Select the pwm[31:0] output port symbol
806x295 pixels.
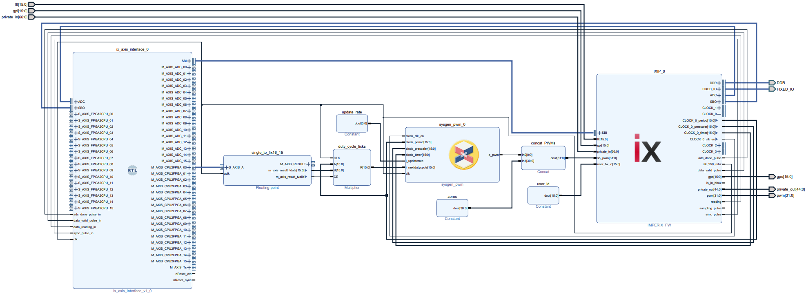[x=772, y=195]
